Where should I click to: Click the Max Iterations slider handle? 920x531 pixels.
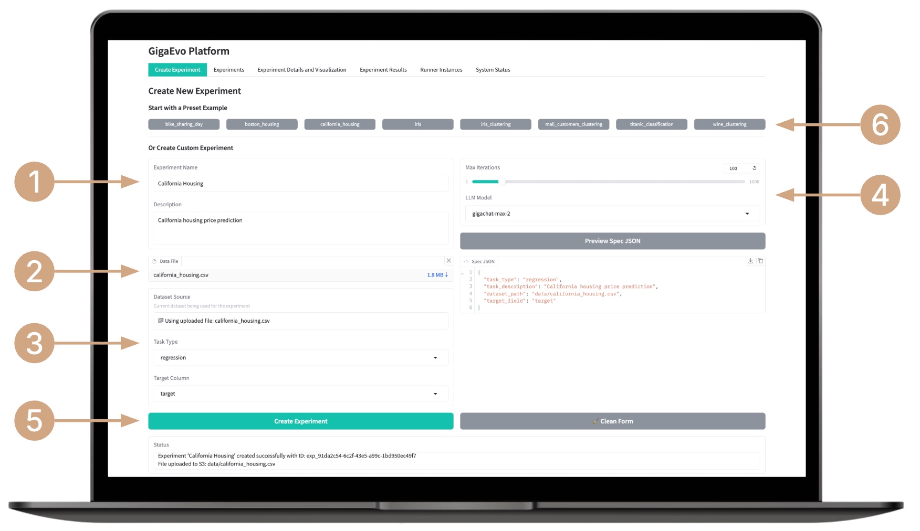coord(502,182)
